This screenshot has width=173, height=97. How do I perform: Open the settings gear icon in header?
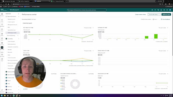(164, 10)
